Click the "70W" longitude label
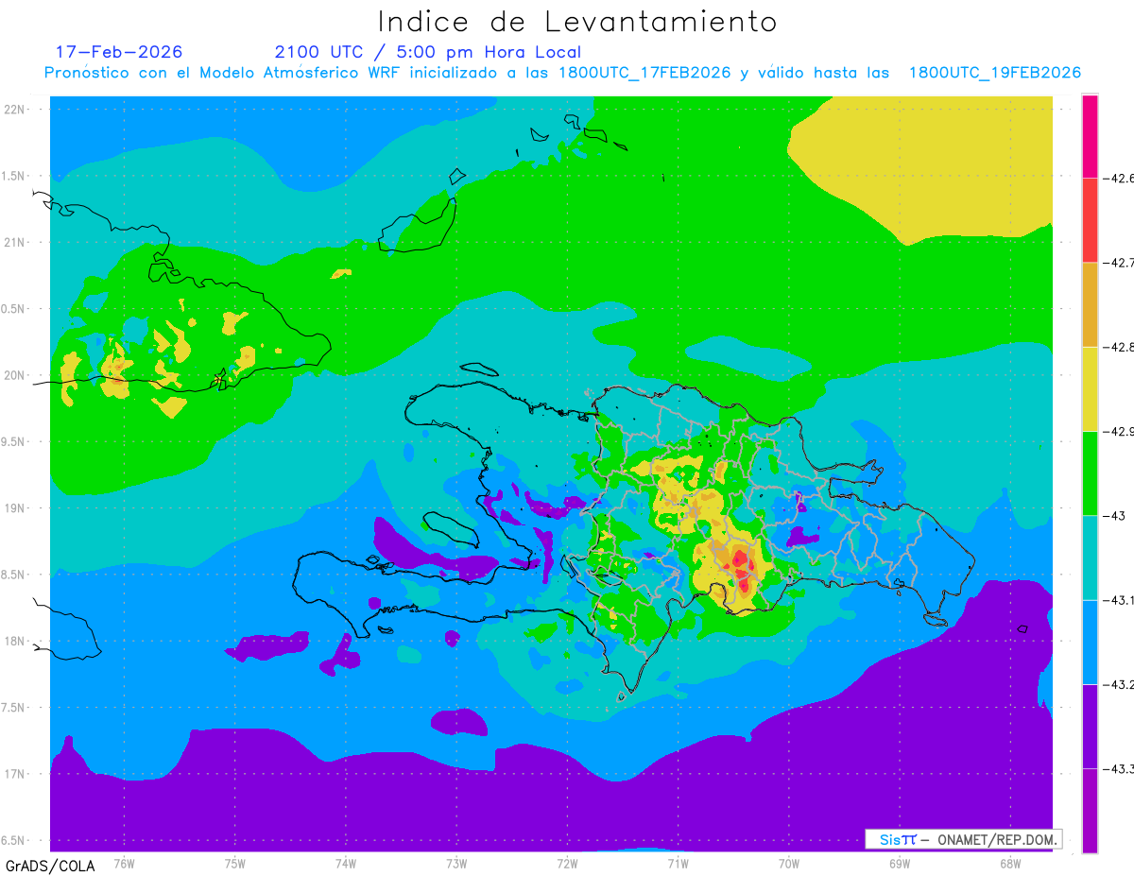The width and height of the screenshot is (1134, 876). [789, 864]
